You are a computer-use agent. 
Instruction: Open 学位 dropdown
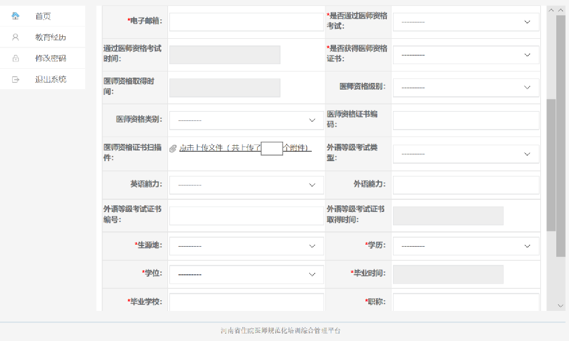point(246,274)
